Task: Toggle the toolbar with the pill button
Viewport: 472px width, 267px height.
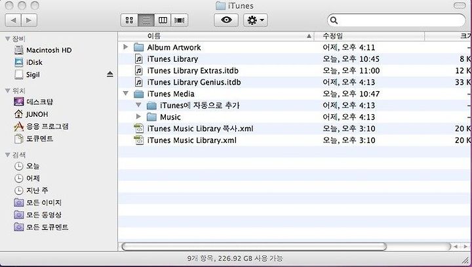Action: [460, 5]
